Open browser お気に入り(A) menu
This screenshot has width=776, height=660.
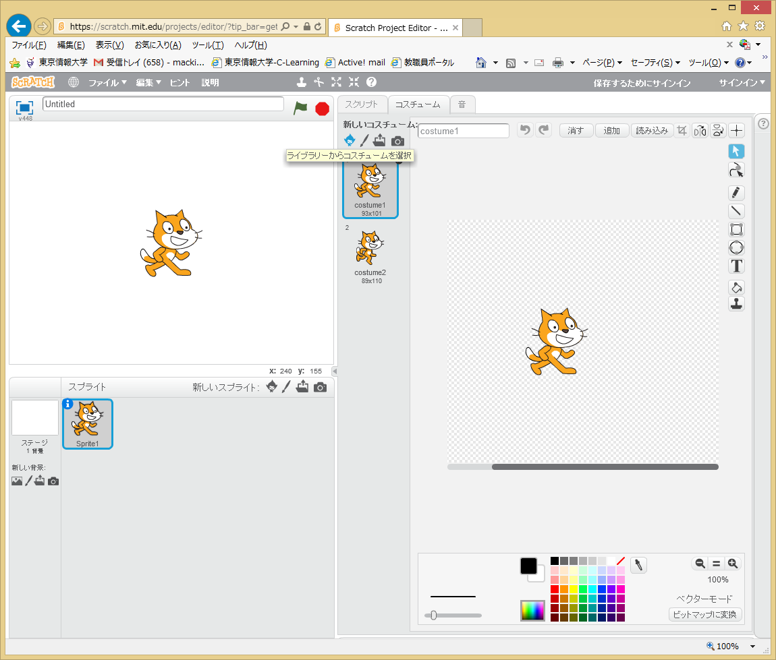[x=158, y=45]
